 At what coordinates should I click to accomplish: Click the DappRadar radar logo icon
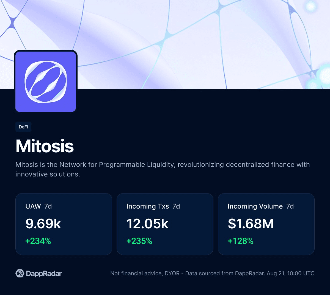tap(20, 273)
